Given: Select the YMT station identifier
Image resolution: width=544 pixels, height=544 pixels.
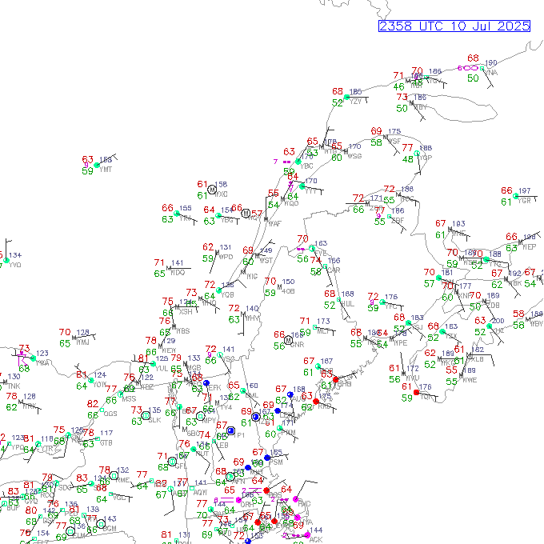Looking at the screenshot, I should click(106, 170).
